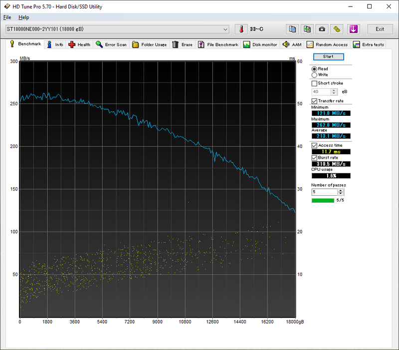The height and width of the screenshot is (350, 399).
Task: Click the temperature thermometer icon
Action: coord(242,29)
